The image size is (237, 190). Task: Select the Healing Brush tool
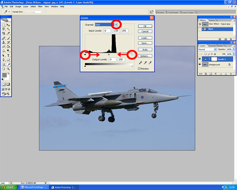(x=4, y=38)
